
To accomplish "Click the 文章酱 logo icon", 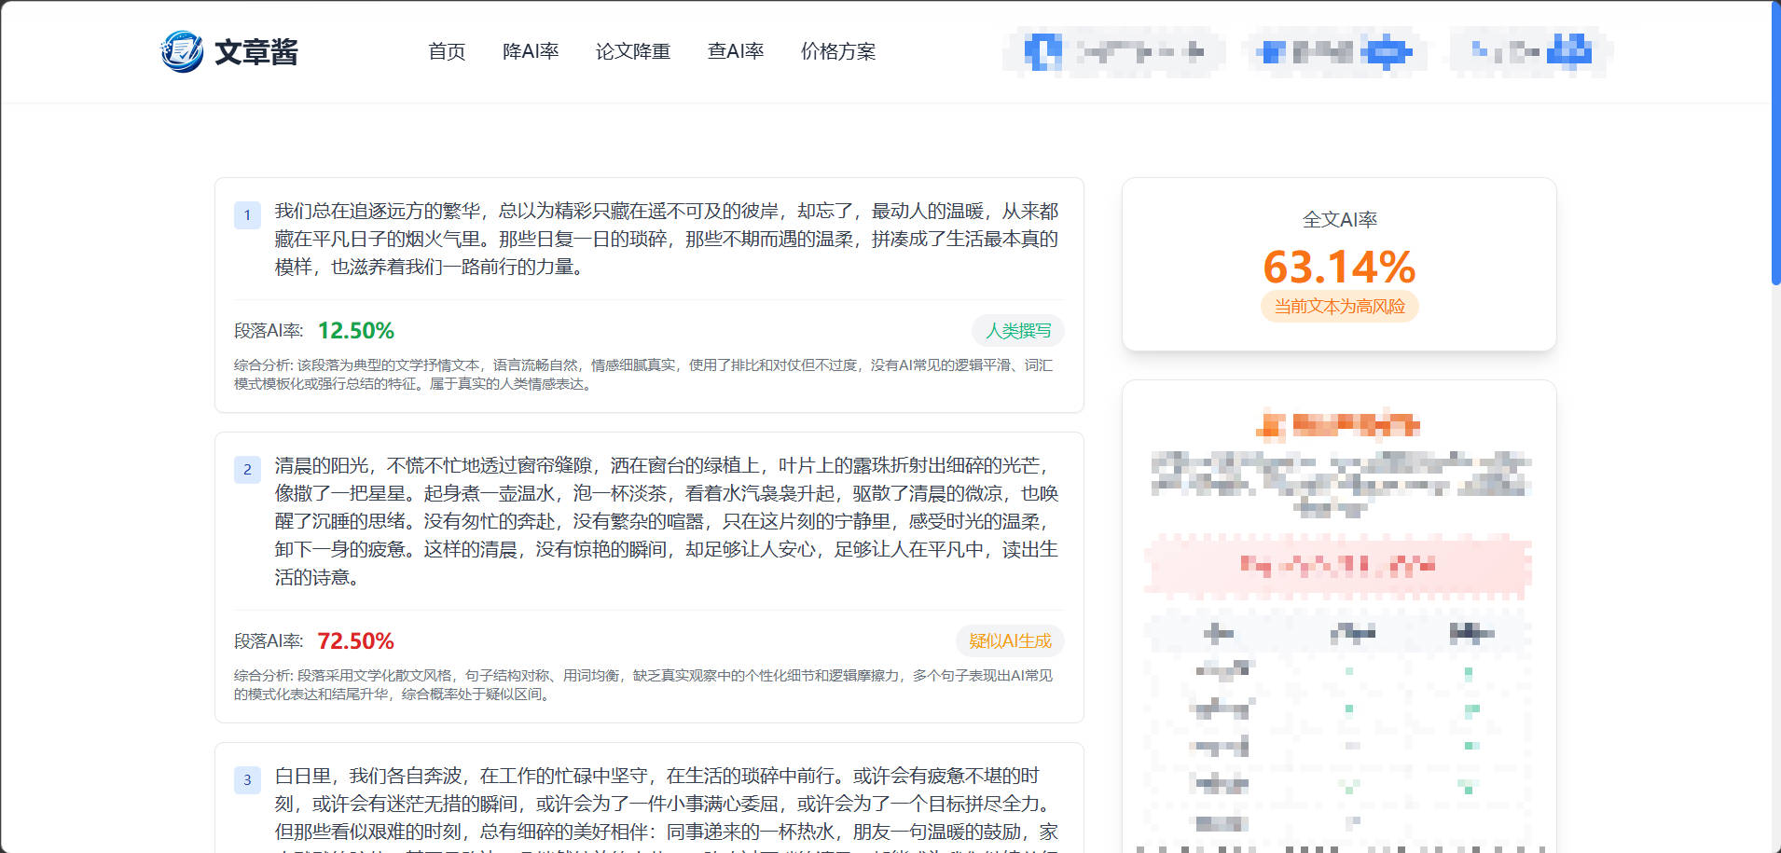I will point(182,51).
